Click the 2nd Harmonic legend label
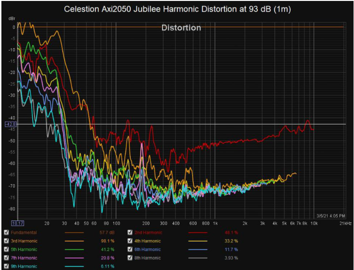Viewport: 354px width, 270px height. (x=149, y=233)
